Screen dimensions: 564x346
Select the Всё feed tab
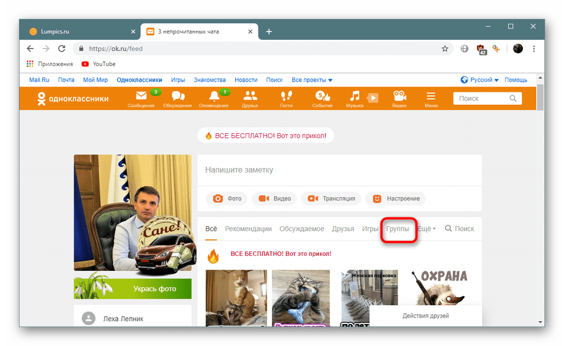[211, 229]
